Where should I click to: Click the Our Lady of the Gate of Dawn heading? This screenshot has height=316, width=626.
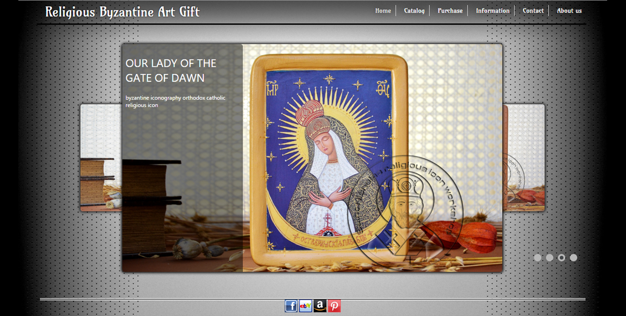coord(171,70)
